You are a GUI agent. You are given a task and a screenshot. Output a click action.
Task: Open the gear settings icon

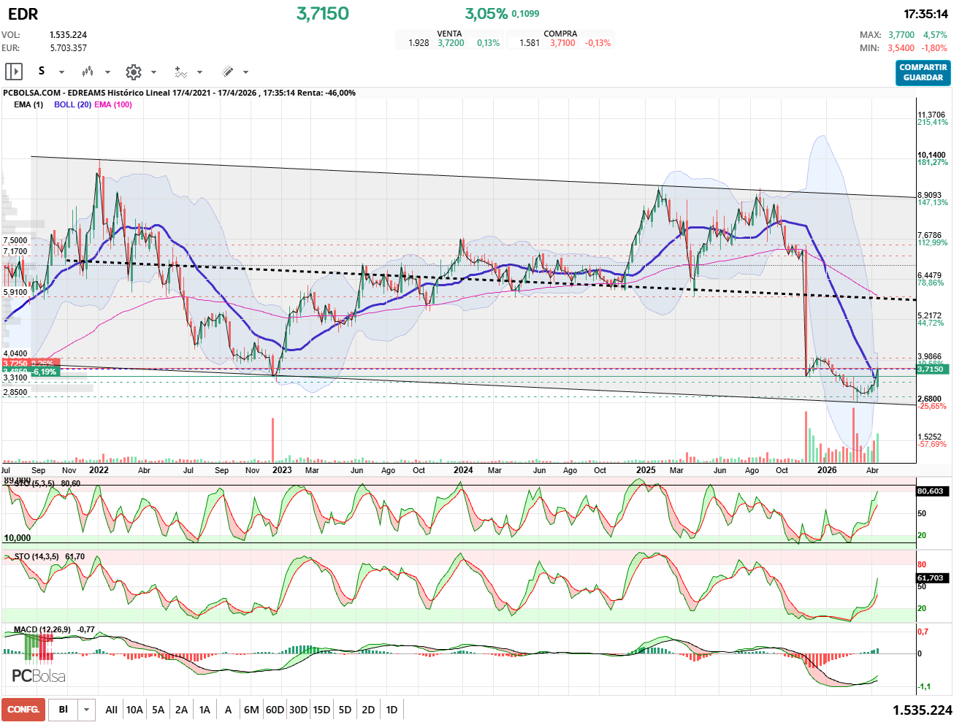133,72
